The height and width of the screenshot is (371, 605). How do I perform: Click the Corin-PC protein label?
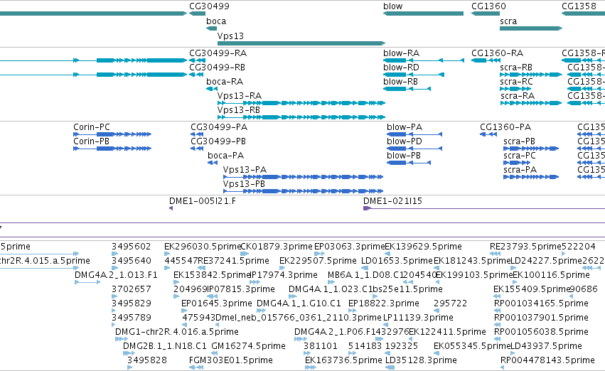tap(92, 127)
